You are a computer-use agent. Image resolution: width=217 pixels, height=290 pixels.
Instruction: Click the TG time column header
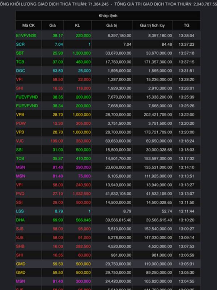(187, 25)
